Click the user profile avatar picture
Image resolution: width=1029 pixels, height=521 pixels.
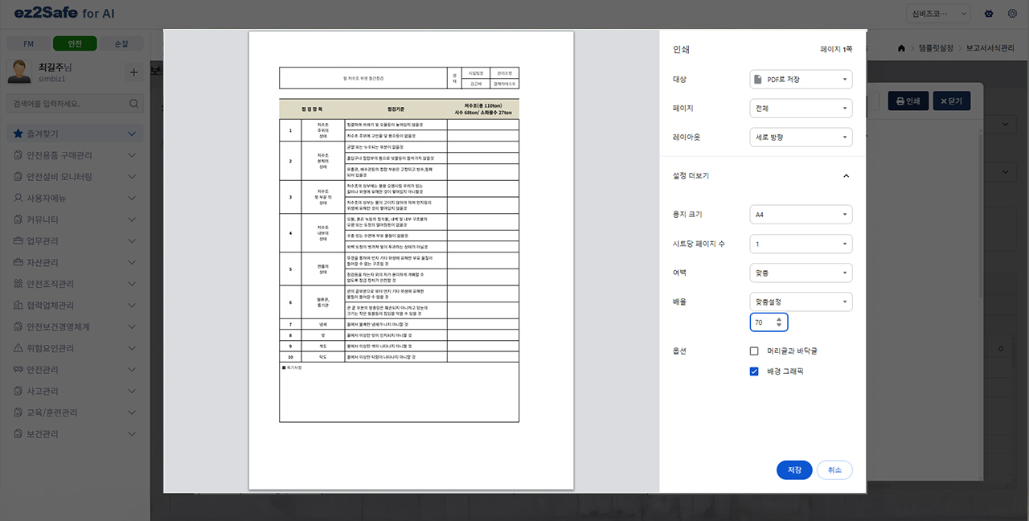[19, 72]
